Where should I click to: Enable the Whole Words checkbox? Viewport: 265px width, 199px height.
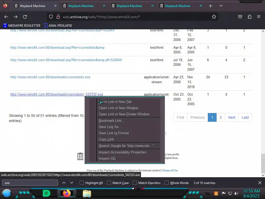click(x=167, y=183)
